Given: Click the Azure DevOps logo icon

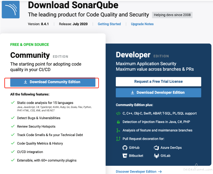Looking at the screenshot, I should [x=156, y=148].
